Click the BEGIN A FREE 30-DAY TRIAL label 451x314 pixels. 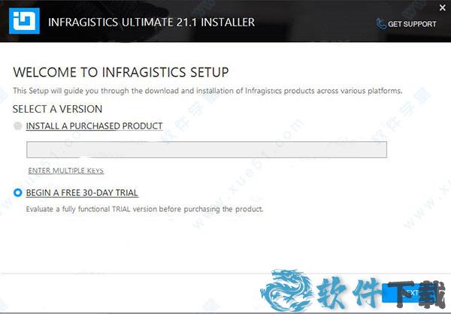tap(82, 192)
